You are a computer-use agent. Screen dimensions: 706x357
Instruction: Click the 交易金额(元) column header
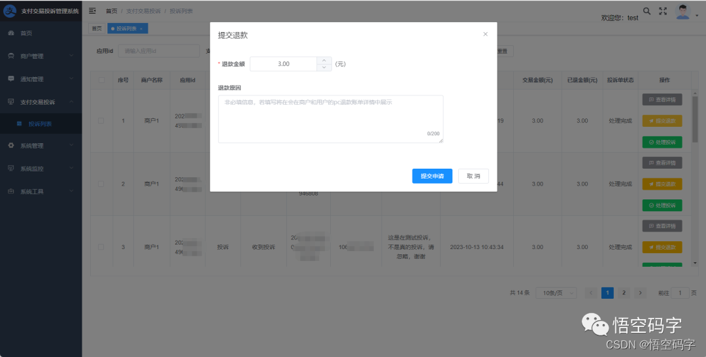coord(537,80)
